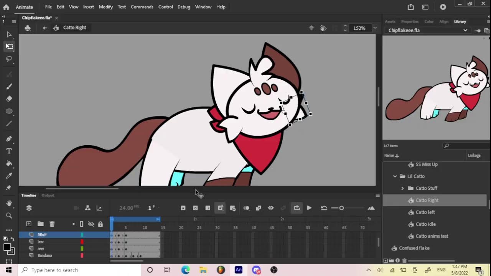Select the Eyedropper tool
The image size is (491, 276).
tap(9, 176)
